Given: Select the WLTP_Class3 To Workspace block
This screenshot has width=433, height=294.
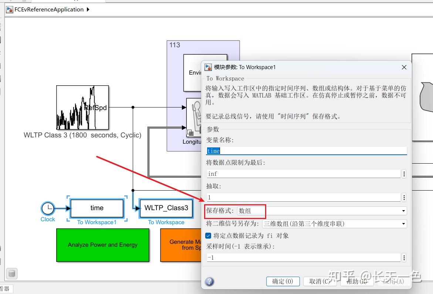Looking at the screenshot, I should (166, 208).
